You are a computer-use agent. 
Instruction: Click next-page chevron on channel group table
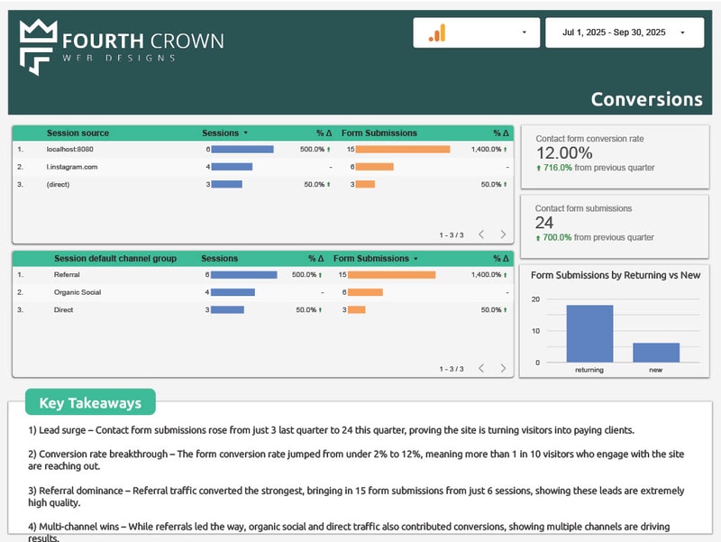(x=501, y=368)
